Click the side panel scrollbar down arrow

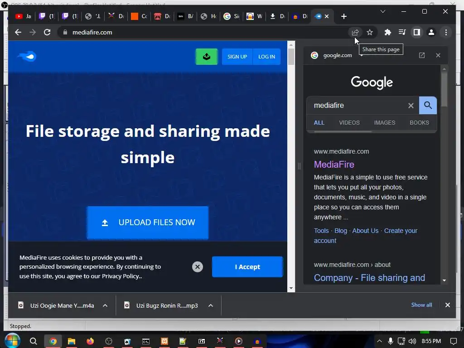click(x=444, y=280)
